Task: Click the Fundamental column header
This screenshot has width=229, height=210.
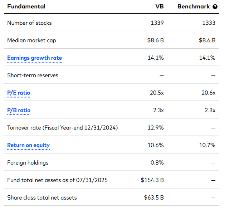Action: click(26, 7)
